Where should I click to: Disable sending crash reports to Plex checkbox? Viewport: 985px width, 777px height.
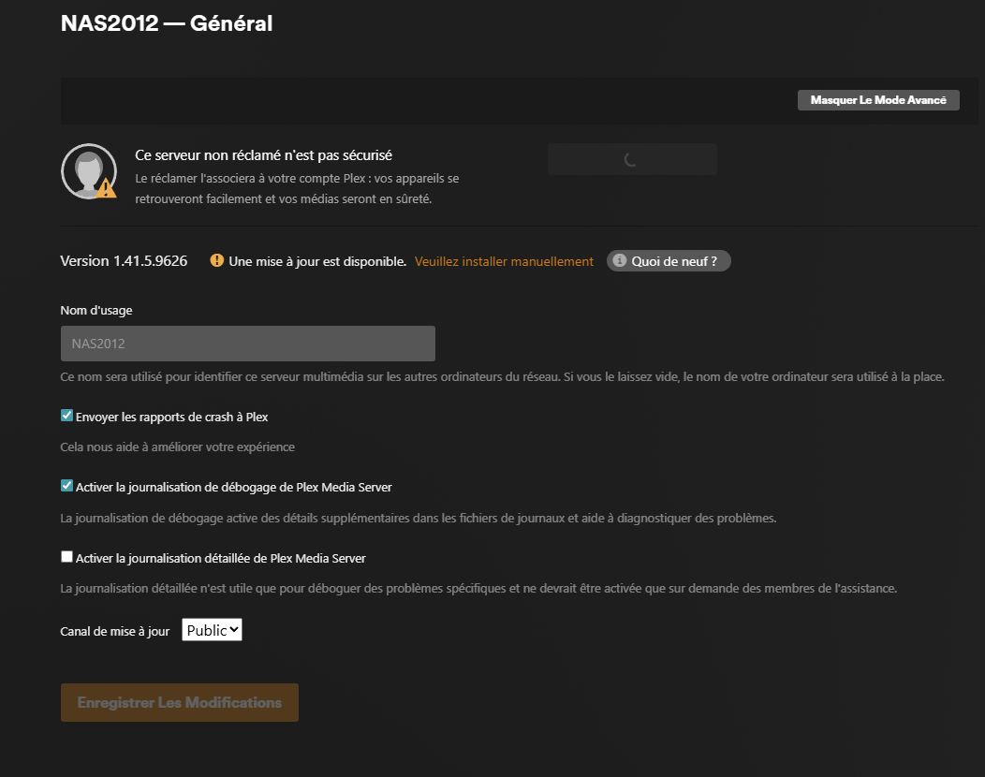[66, 416]
